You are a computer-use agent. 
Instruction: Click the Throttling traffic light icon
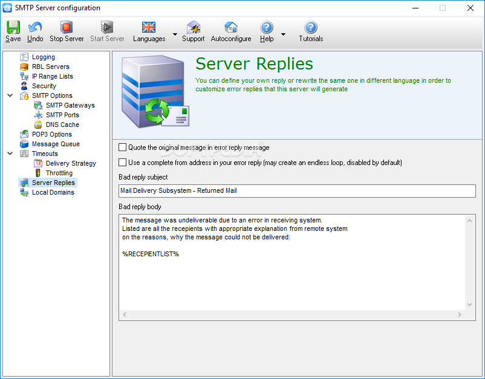coord(38,173)
